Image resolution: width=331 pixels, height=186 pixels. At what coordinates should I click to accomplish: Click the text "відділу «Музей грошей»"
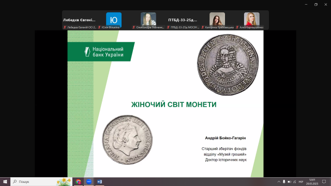(x=225, y=154)
